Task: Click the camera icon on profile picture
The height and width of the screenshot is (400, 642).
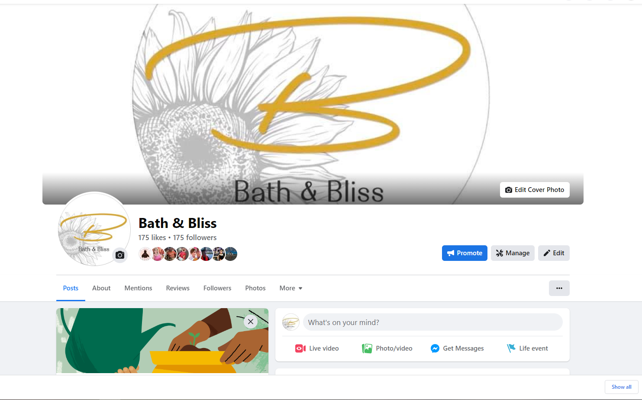Action: click(x=120, y=255)
